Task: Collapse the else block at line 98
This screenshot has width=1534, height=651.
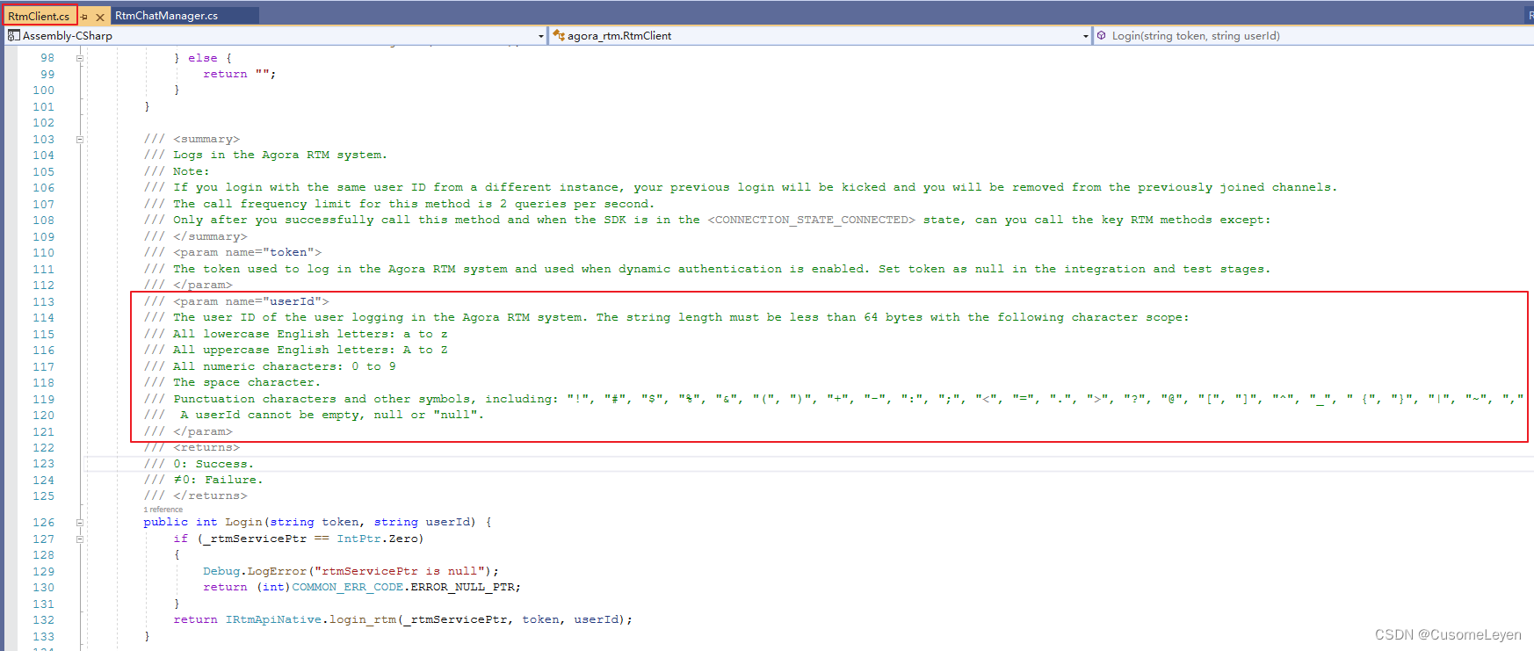Action: (x=80, y=58)
